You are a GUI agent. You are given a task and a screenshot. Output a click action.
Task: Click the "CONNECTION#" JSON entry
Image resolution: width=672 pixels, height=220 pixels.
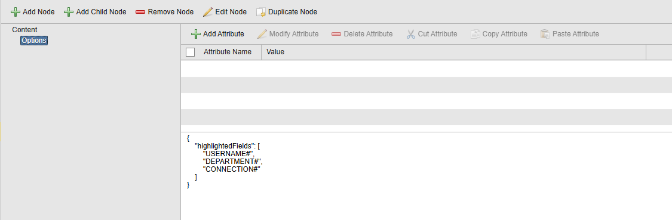(232, 169)
